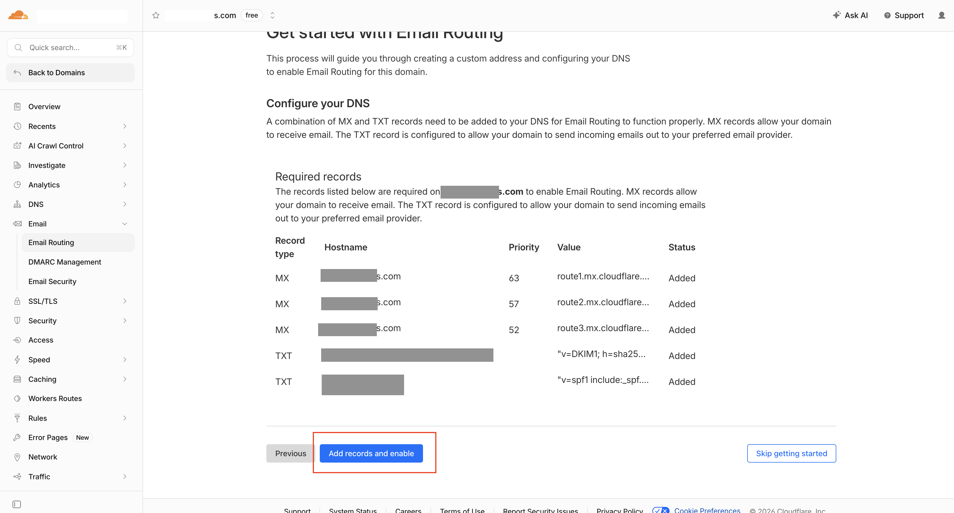Click the Speed lightning bolt icon
This screenshot has width=954, height=513.
click(x=17, y=360)
